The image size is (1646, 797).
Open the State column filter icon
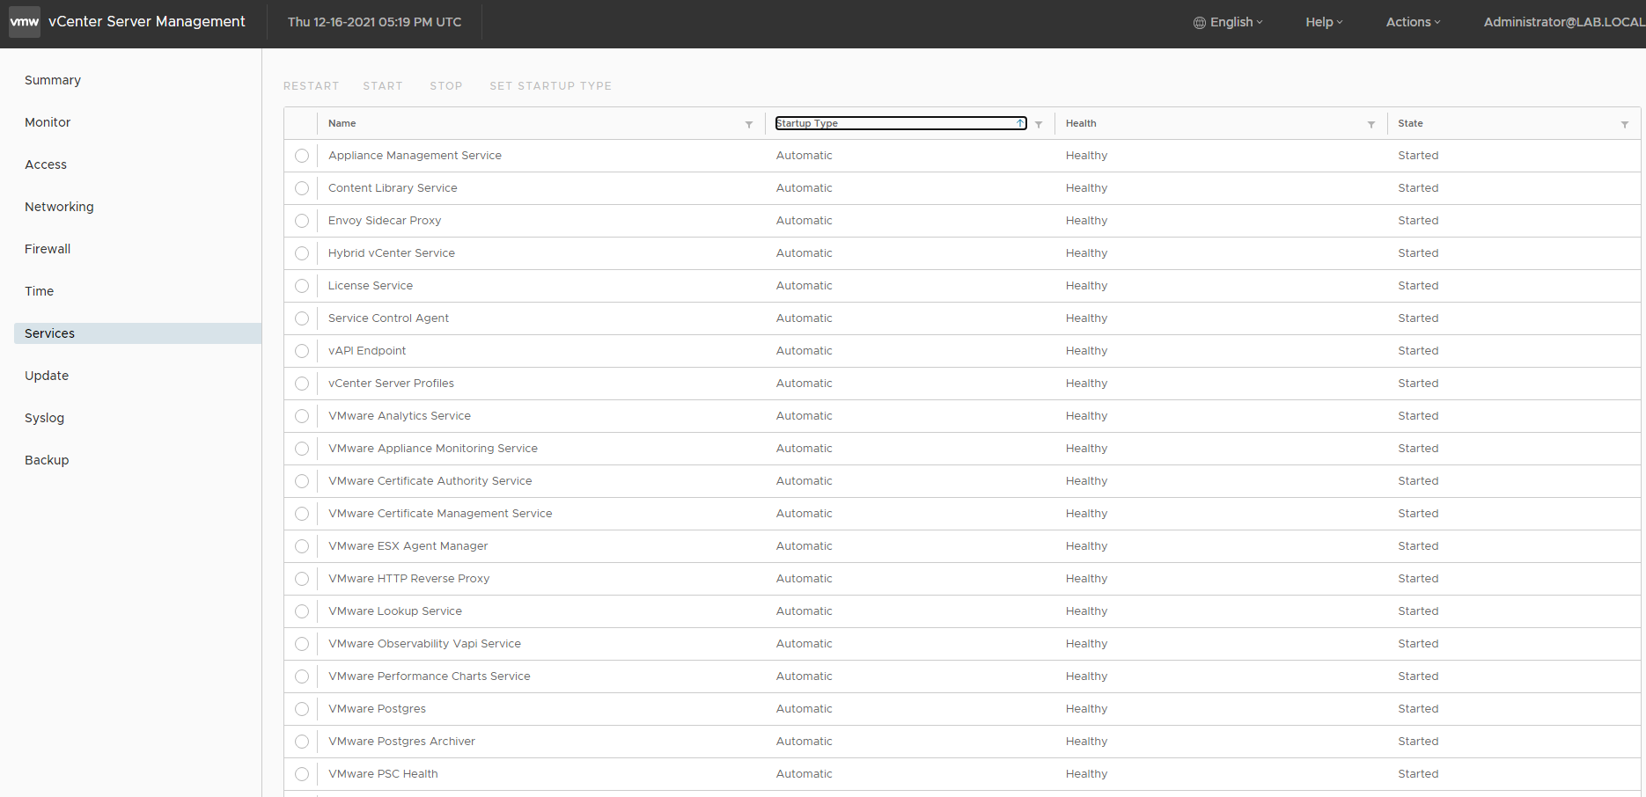[x=1625, y=124]
